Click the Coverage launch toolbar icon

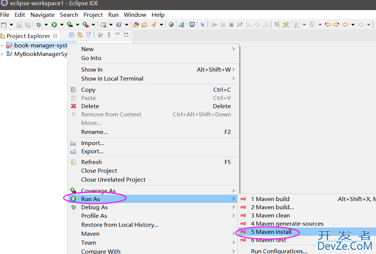(70, 24)
